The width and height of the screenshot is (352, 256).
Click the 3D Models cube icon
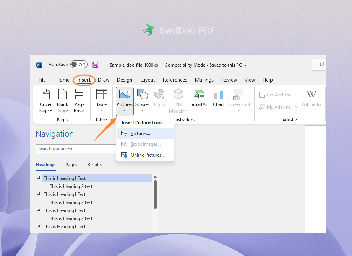[x=178, y=94]
